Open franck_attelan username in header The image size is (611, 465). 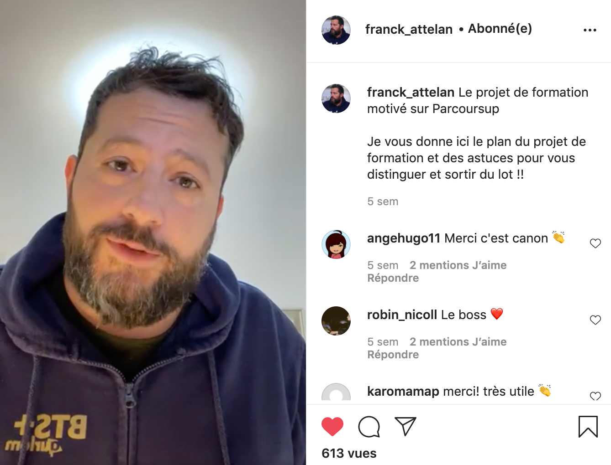click(x=409, y=30)
